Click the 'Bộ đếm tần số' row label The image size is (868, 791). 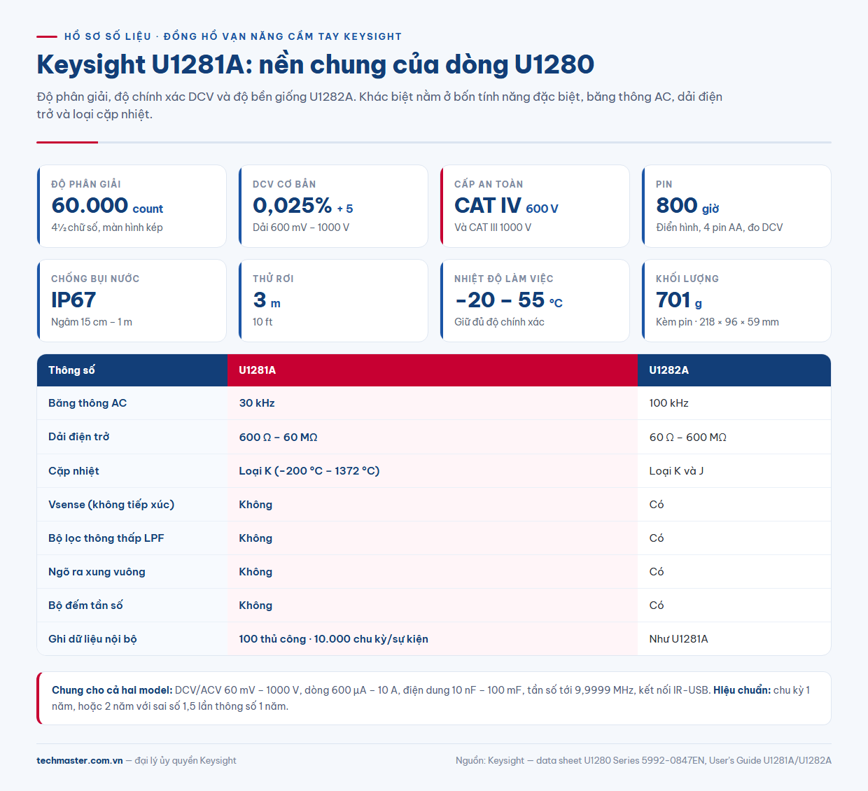click(85, 605)
